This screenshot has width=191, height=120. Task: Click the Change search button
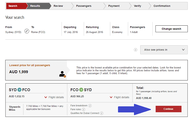pos(171,29)
